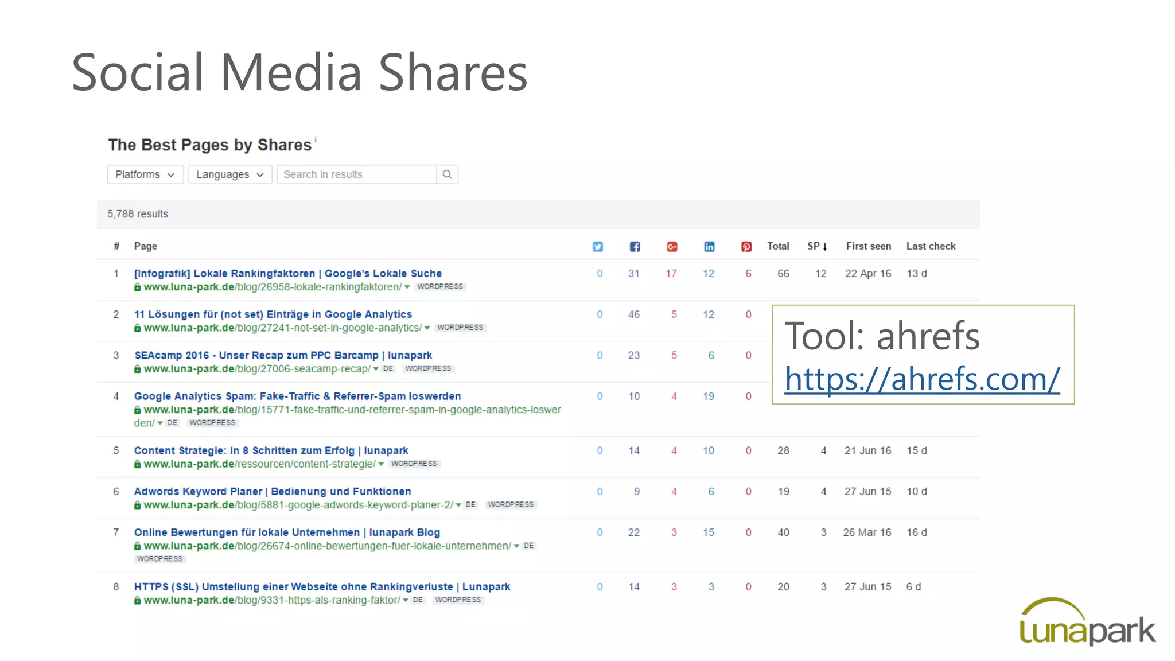1175x661 pixels.
Task: Click the LinkedIn column header icon
Action: [x=709, y=247]
